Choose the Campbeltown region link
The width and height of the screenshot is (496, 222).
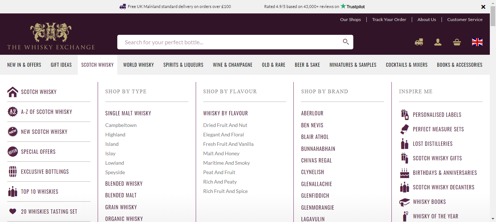coord(121,125)
